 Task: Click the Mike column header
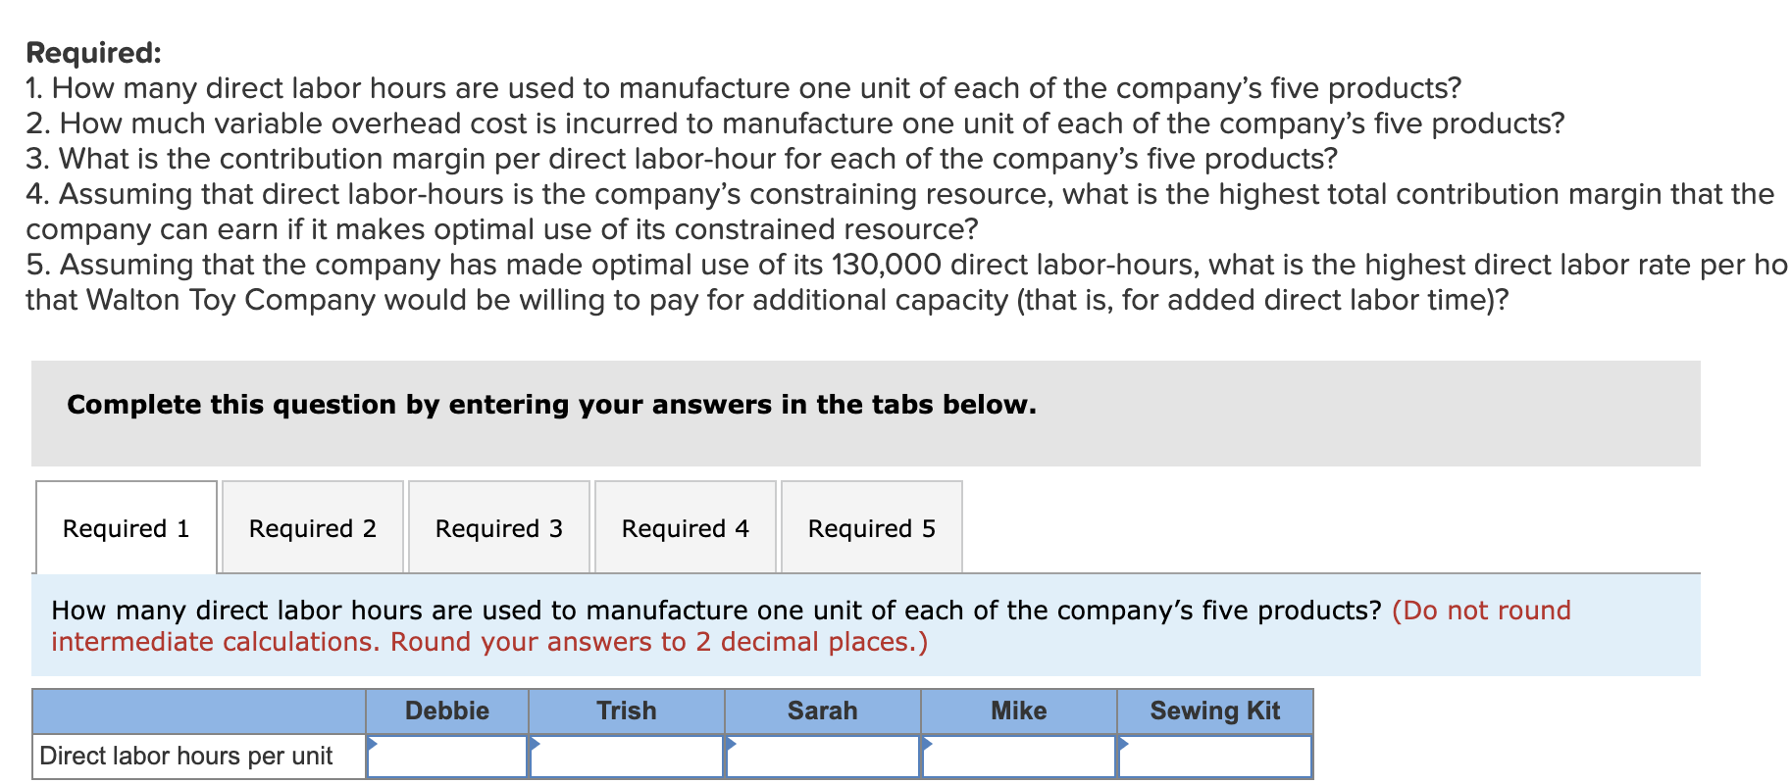1019,710
